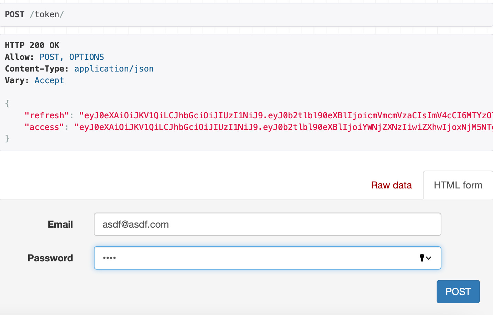Screen dimensions: 493x315
Task: Click the access token value string
Action: pyautogui.click(x=284, y=127)
